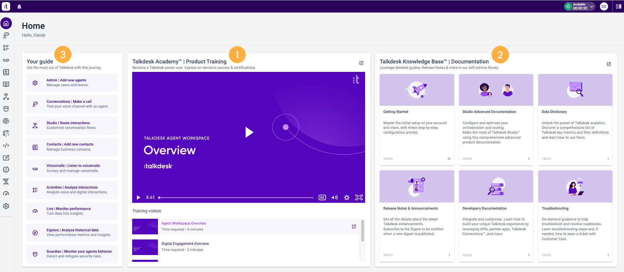The image size is (624, 272).
Task: Open the CC user avatar menu
Action: coord(604,6)
